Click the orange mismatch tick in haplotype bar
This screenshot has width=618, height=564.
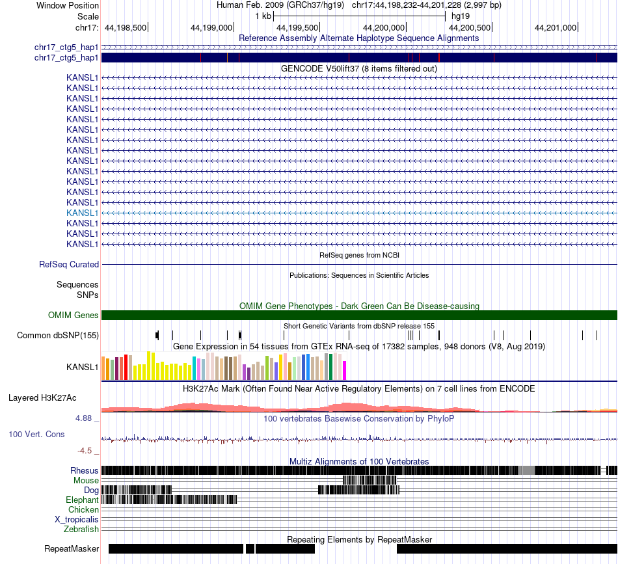click(x=227, y=57)
